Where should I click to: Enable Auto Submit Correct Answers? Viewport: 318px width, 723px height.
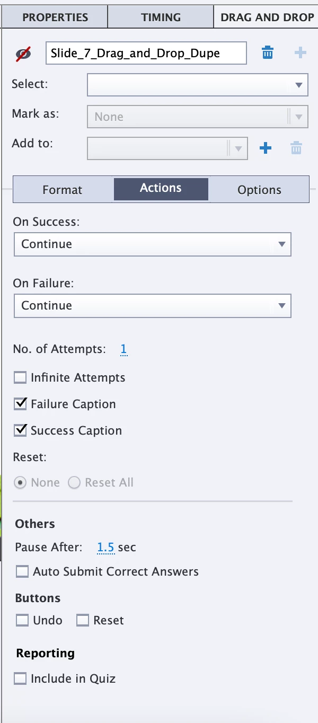(x=22, y=572)
